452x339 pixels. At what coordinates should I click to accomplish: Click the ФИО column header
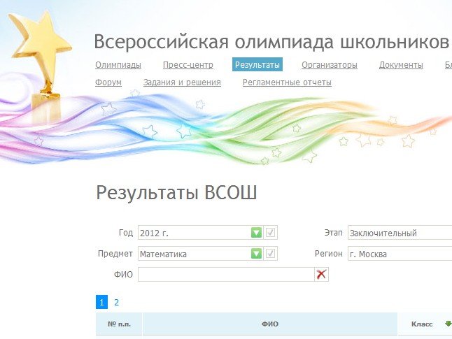(x=270, y=324)
